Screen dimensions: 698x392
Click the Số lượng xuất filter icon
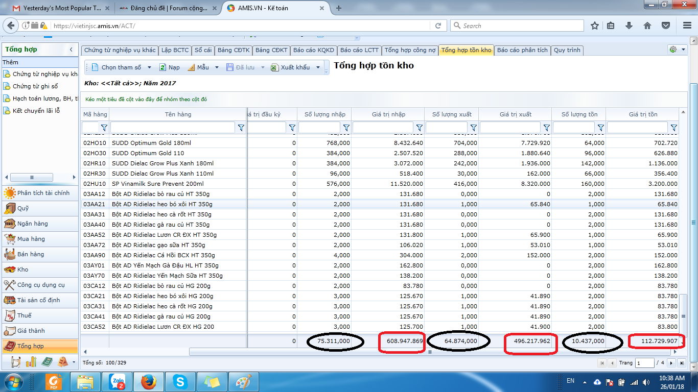473,128
